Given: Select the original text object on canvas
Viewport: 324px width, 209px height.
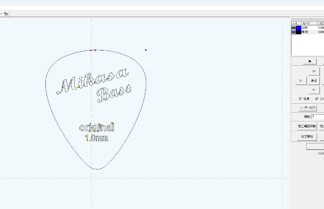Looking at the screenshot, I should coord(97,128).
